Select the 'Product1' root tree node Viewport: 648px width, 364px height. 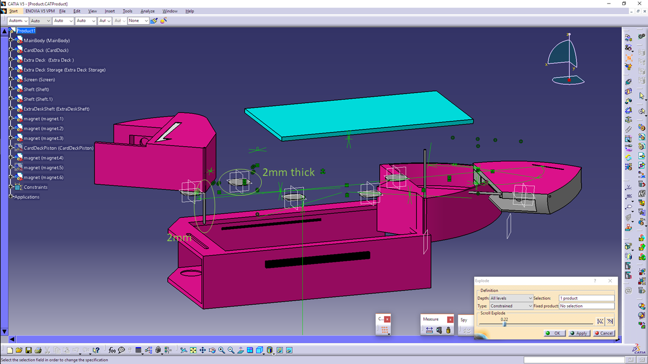[x=26, y=31]
